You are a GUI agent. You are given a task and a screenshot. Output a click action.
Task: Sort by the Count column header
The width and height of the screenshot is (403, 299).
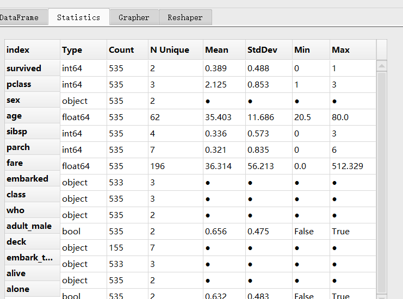click(127, 49)
